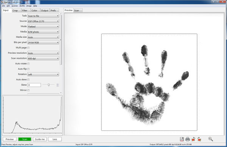Screen dimensions: 227x147
Task: Switch to the Output tab
Action: coord(45,11)
